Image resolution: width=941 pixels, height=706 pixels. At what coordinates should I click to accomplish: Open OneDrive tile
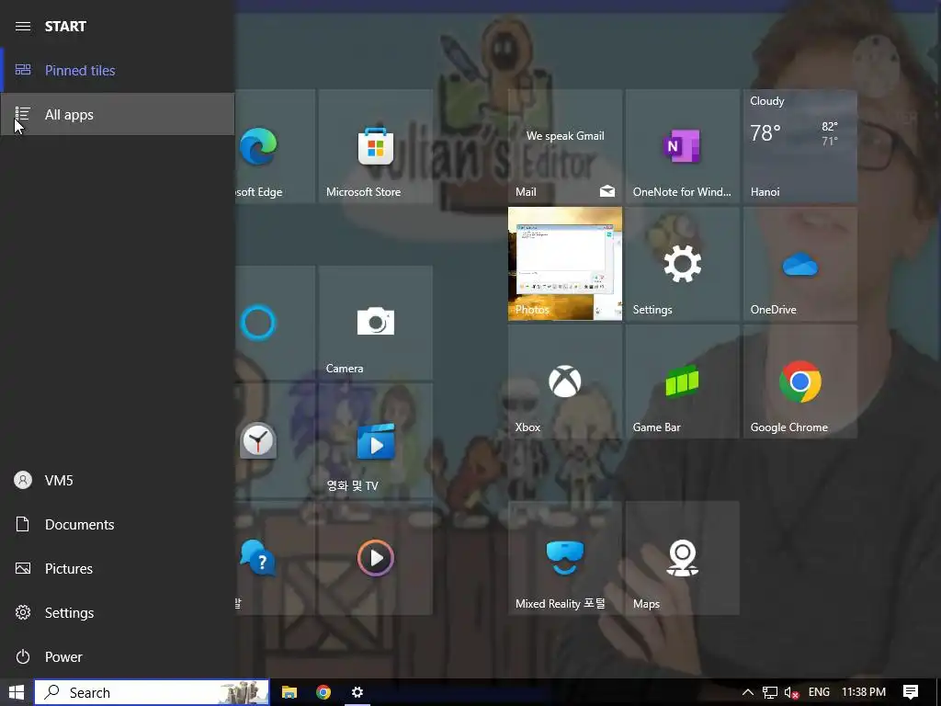click(800, 264)
